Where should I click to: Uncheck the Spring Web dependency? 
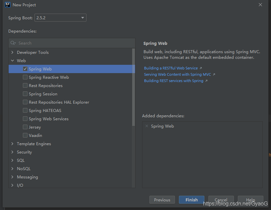click(25, 69)
